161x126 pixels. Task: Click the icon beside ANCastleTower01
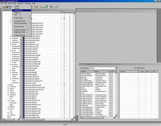click(x=24, y=83)
